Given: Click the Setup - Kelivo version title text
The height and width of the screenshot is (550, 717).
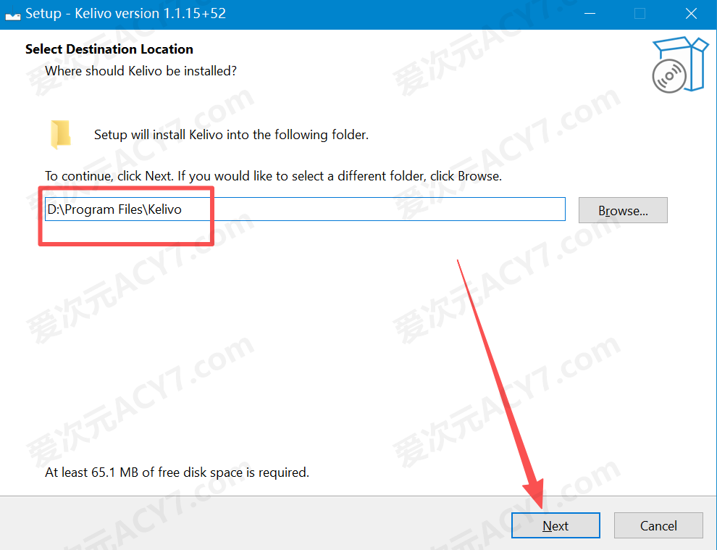Looking at the screenshot, I should [x=125, y=13].
